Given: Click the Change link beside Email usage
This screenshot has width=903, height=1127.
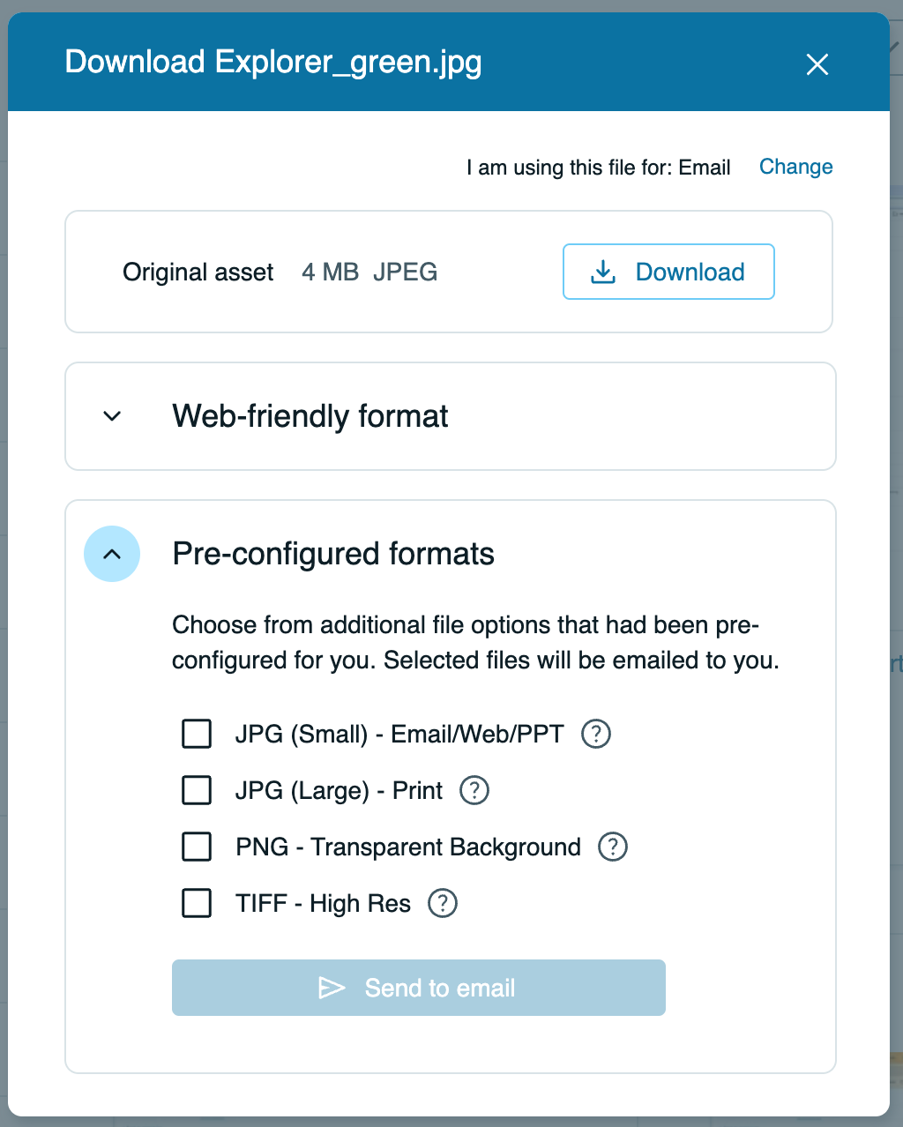Looking at the screenshot, I should 795,167.
